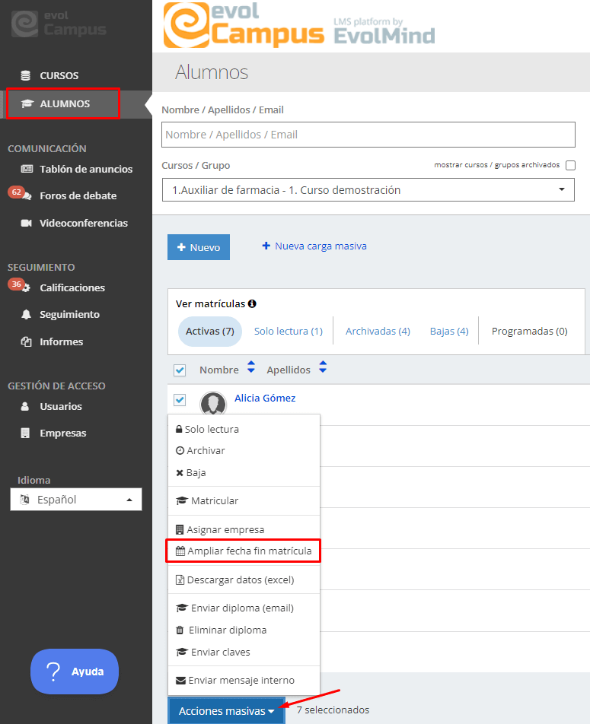
Task: Switch to the Archivadas (4) tab
Action: point(378,331)
